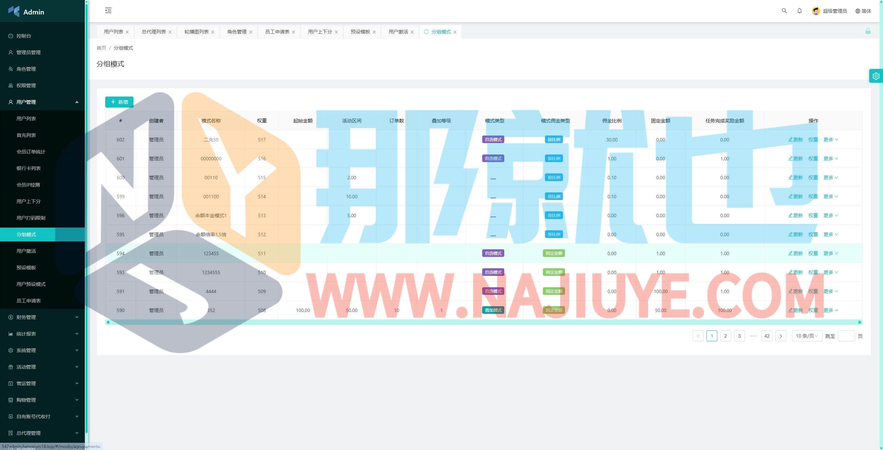Click the search magnifier icon in the header
Viewport: 883px width, 450px height.
[x=784, y=11]
